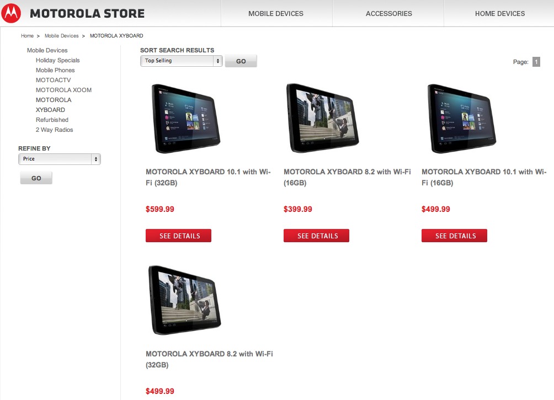Open the Top Selling sort dropdown
Viewport: 554px width, 400px height.
pos(181,61)
